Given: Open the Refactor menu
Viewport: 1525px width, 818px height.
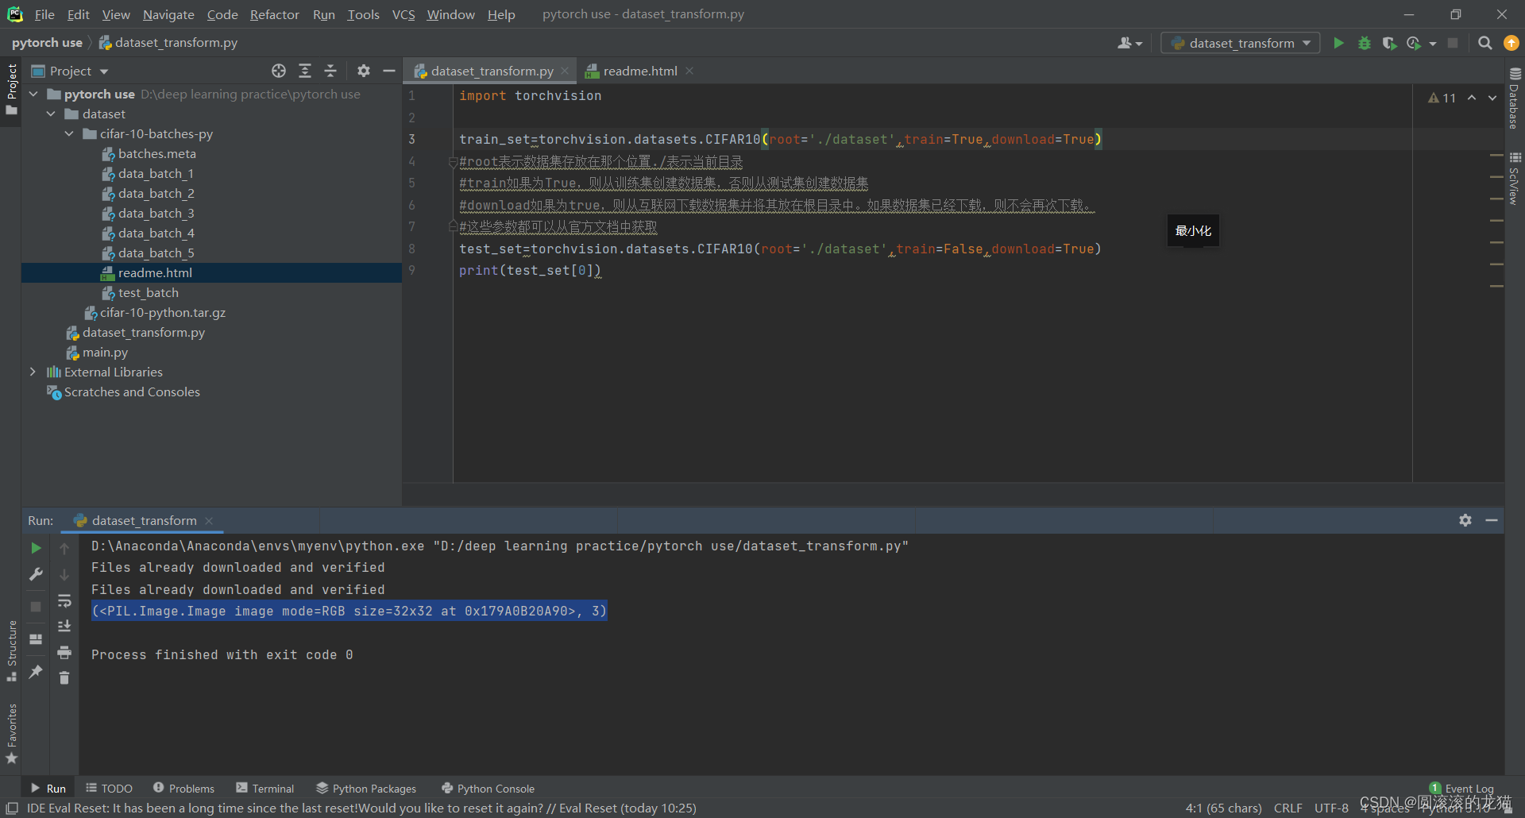Looking at the screenshot, I should (274, 14).
